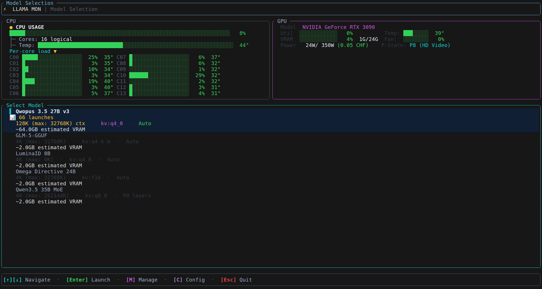Expand details for Qwen3.5 35B MoE
Image resolution: width=542 pixels, height=289 pixels.
39,190
